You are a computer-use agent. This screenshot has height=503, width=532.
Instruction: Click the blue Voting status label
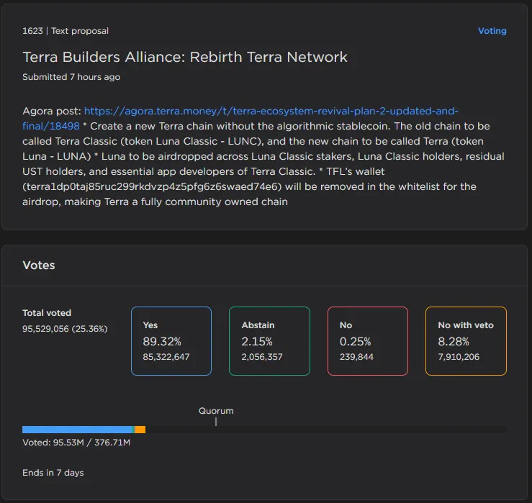[x=492, y=31]
